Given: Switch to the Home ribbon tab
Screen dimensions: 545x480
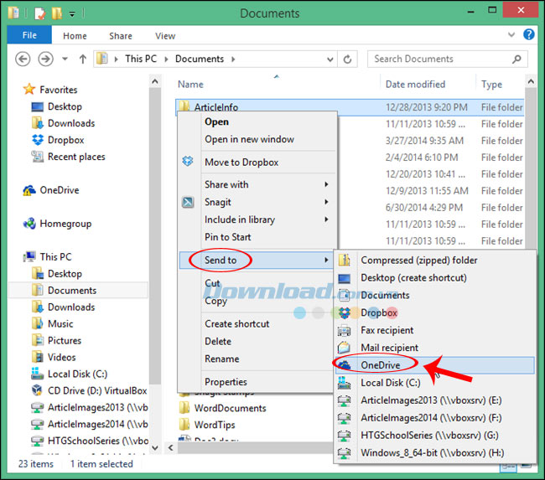Looking at the screenshot, I should coord(75,36).
